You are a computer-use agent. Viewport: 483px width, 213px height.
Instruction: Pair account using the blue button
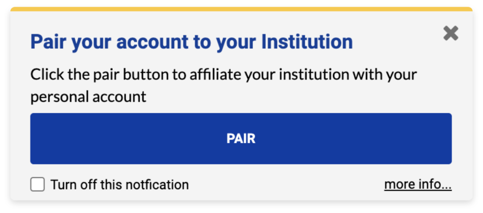tap(241, 139)
